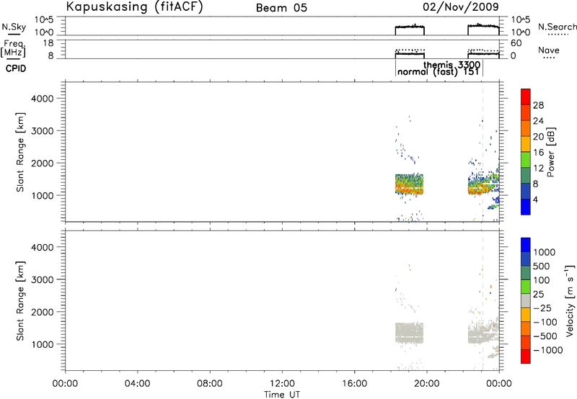
Task: Click the "16:00" time tick label
Action: (x=354, y=384)
